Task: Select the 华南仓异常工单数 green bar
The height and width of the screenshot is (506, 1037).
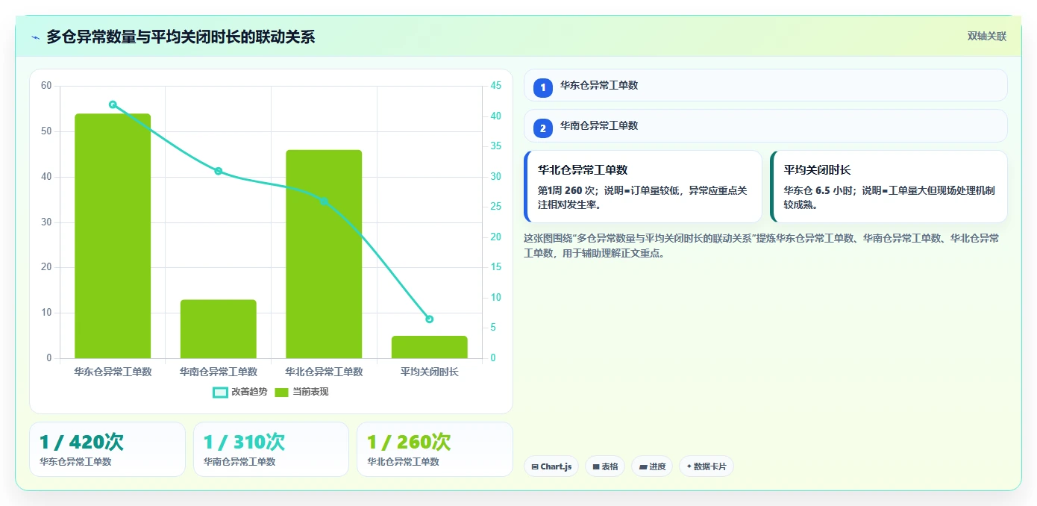Action: (x=219, y=329)
